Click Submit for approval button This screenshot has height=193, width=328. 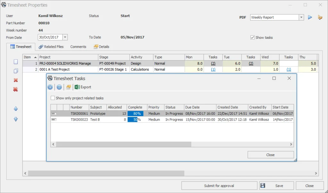point(219,186)
